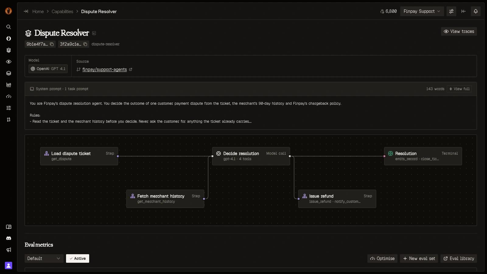Go to Home breadcrumb
This screenshot has height=274, width=487.
[38, 12]
